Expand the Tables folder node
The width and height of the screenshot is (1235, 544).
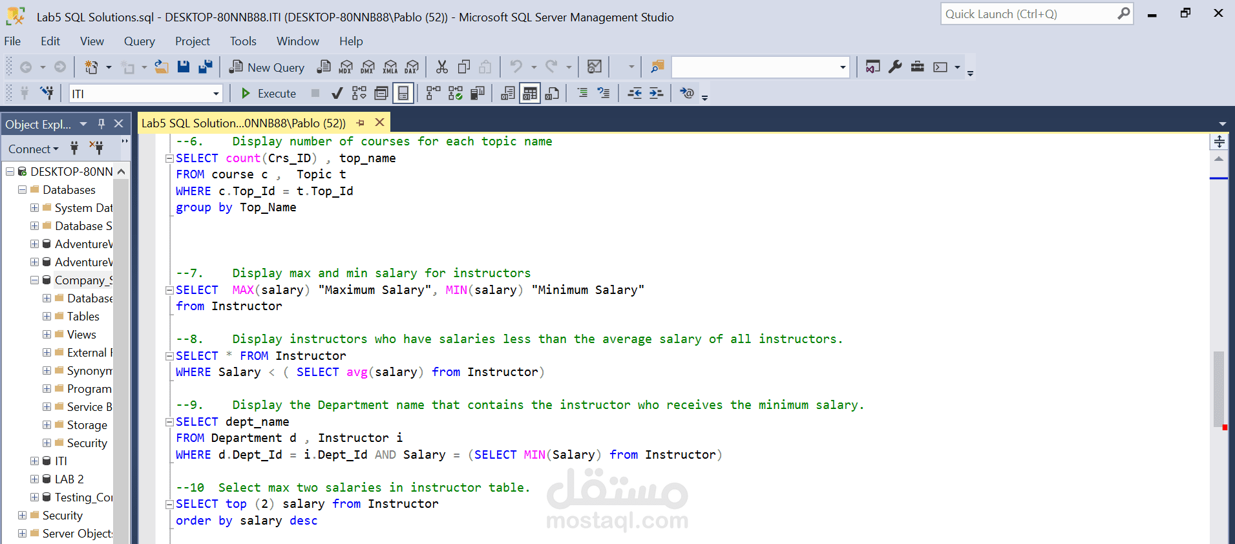pos(47,317)
